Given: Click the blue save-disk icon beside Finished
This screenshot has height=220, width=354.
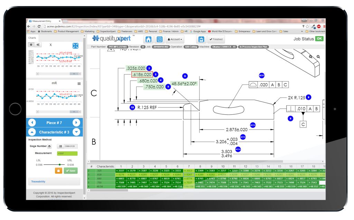Looking at the screenshot, I should pos(201,39).
